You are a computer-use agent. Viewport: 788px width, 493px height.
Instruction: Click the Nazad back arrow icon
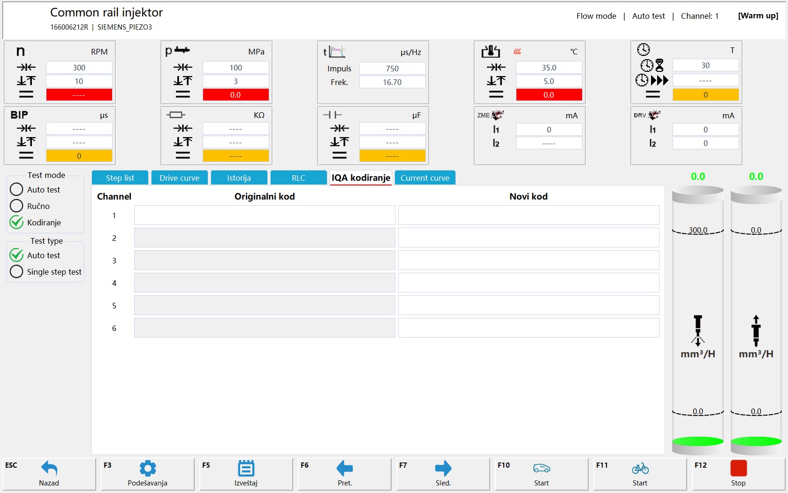(49, 469)
